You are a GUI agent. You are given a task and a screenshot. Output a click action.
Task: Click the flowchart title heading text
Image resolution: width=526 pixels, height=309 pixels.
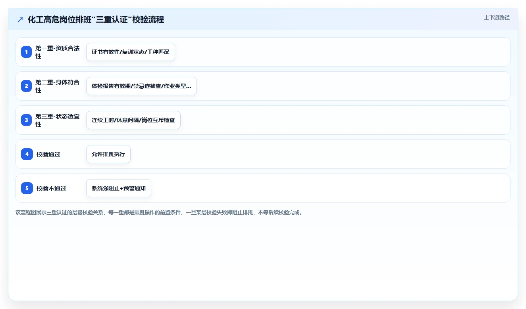click(96, 19)
